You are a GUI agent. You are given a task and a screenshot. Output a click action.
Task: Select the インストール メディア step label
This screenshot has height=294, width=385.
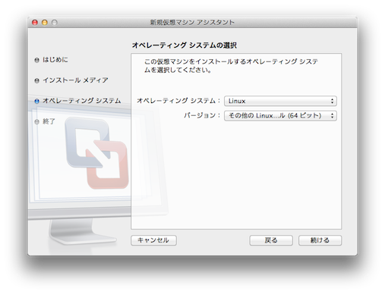point(75,80)
